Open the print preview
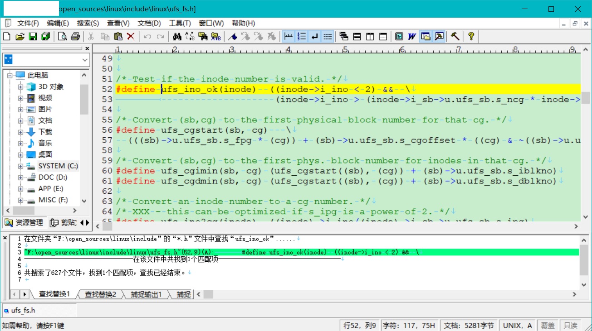Image resolution: width=592 pixels, height=331 pixels. click(x=63, y=36)
